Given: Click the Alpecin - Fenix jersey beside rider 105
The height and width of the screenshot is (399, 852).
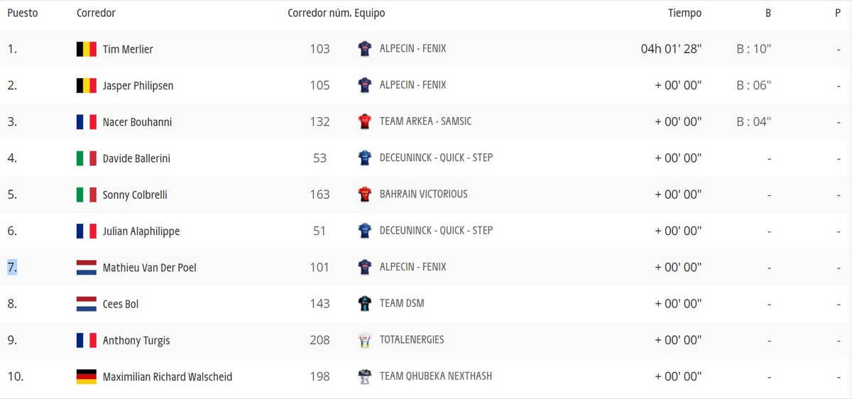Looking at the screenshot, I should click(x=365, y=85).
